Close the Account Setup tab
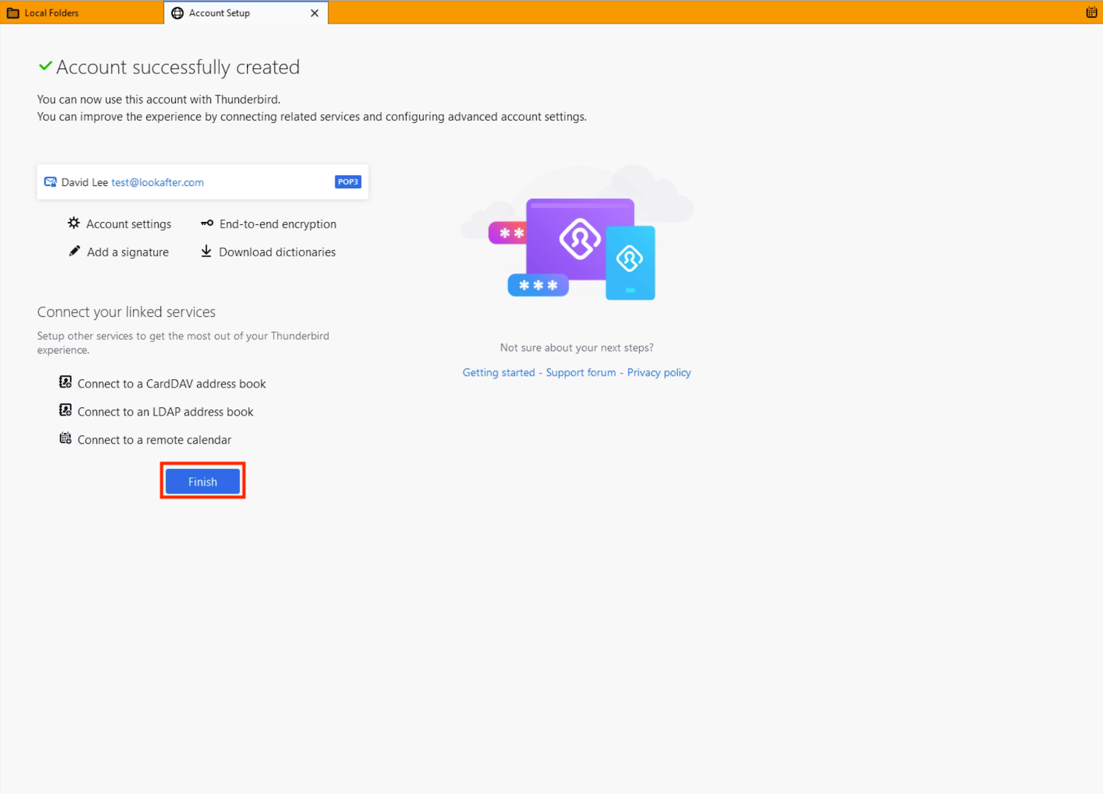1103x794 pixels. click(x=315, y=12)
